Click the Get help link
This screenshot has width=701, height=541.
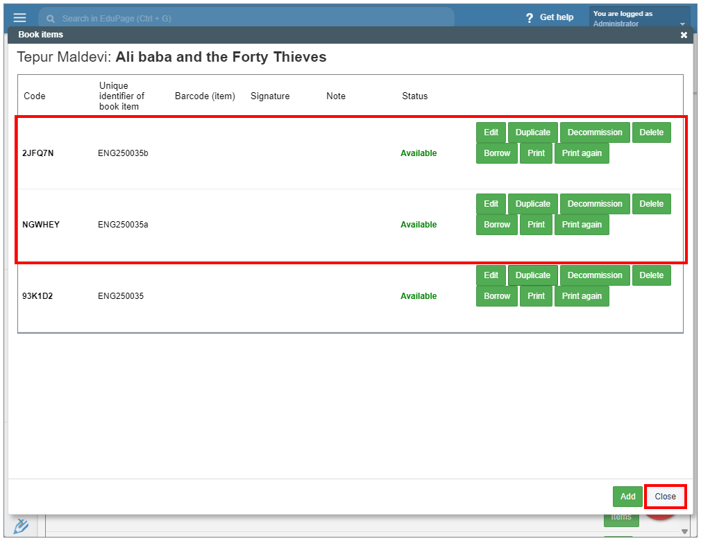point(557,17)
